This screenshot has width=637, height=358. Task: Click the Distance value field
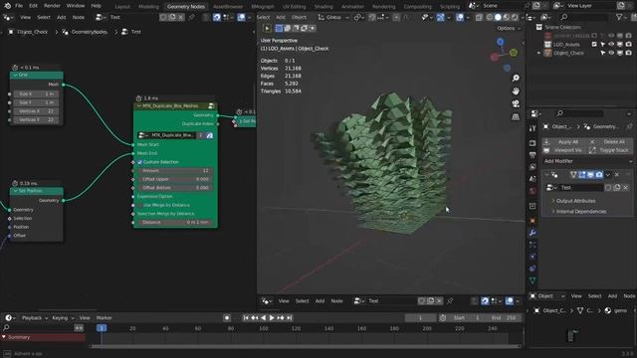click(174, 223)
